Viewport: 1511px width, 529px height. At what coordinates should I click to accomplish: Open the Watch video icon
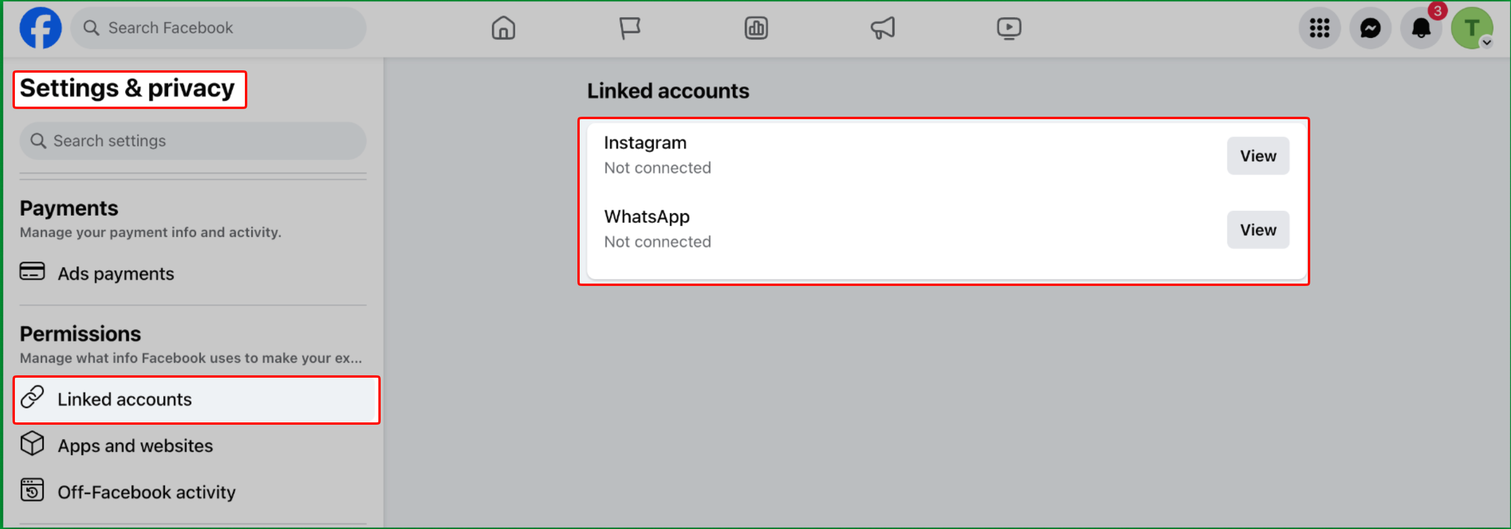(x=1009, y=28)
